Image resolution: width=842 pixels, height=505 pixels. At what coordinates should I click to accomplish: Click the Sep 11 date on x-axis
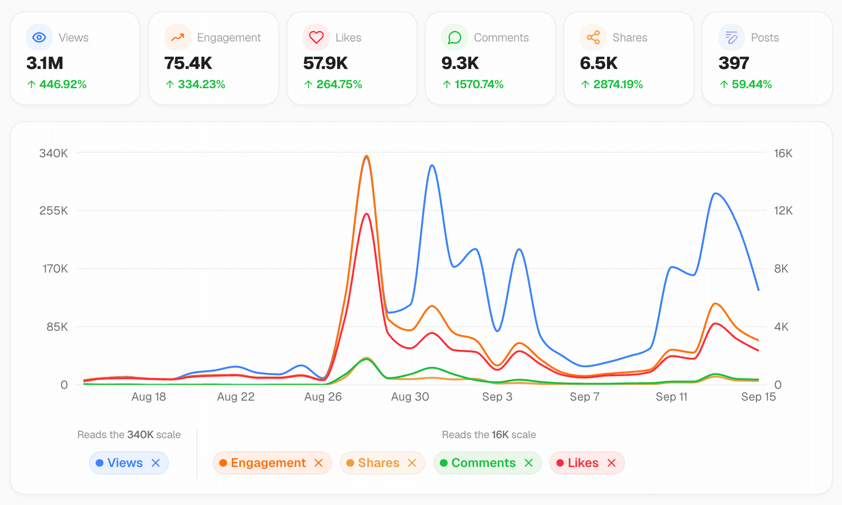point(671,397)
